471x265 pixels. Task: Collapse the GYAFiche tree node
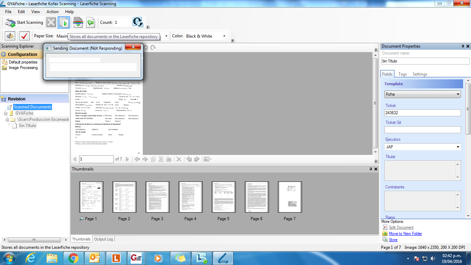(x=6, y=113)
